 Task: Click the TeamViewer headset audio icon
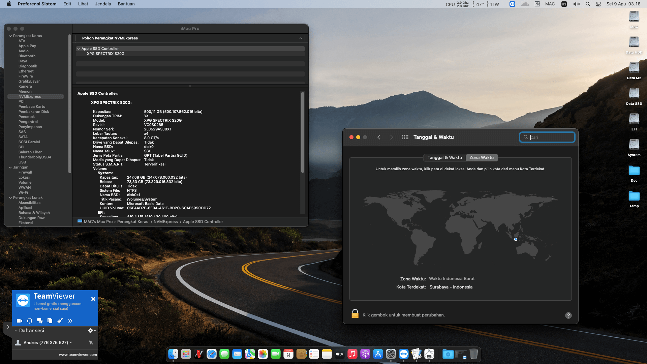tap(30, 321)
